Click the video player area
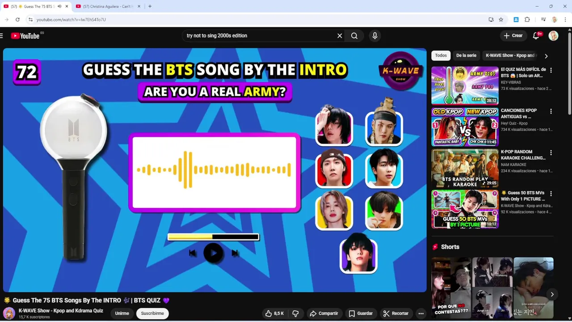Image resolution: width=572 pixels, height=322 pixels. click(x=215, y=170)
